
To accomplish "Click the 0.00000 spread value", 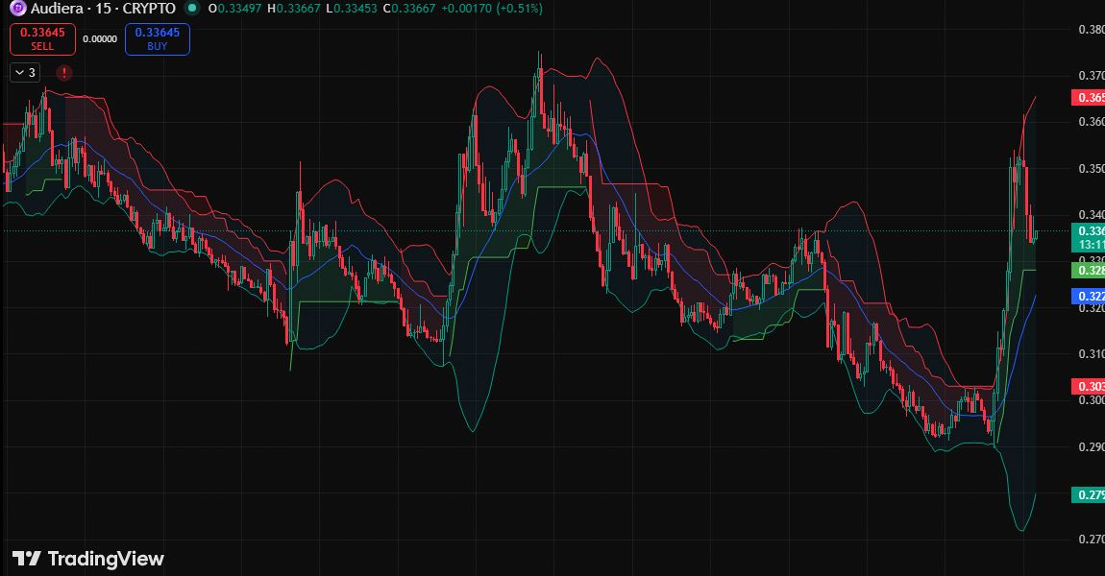I will coord(100,39).
